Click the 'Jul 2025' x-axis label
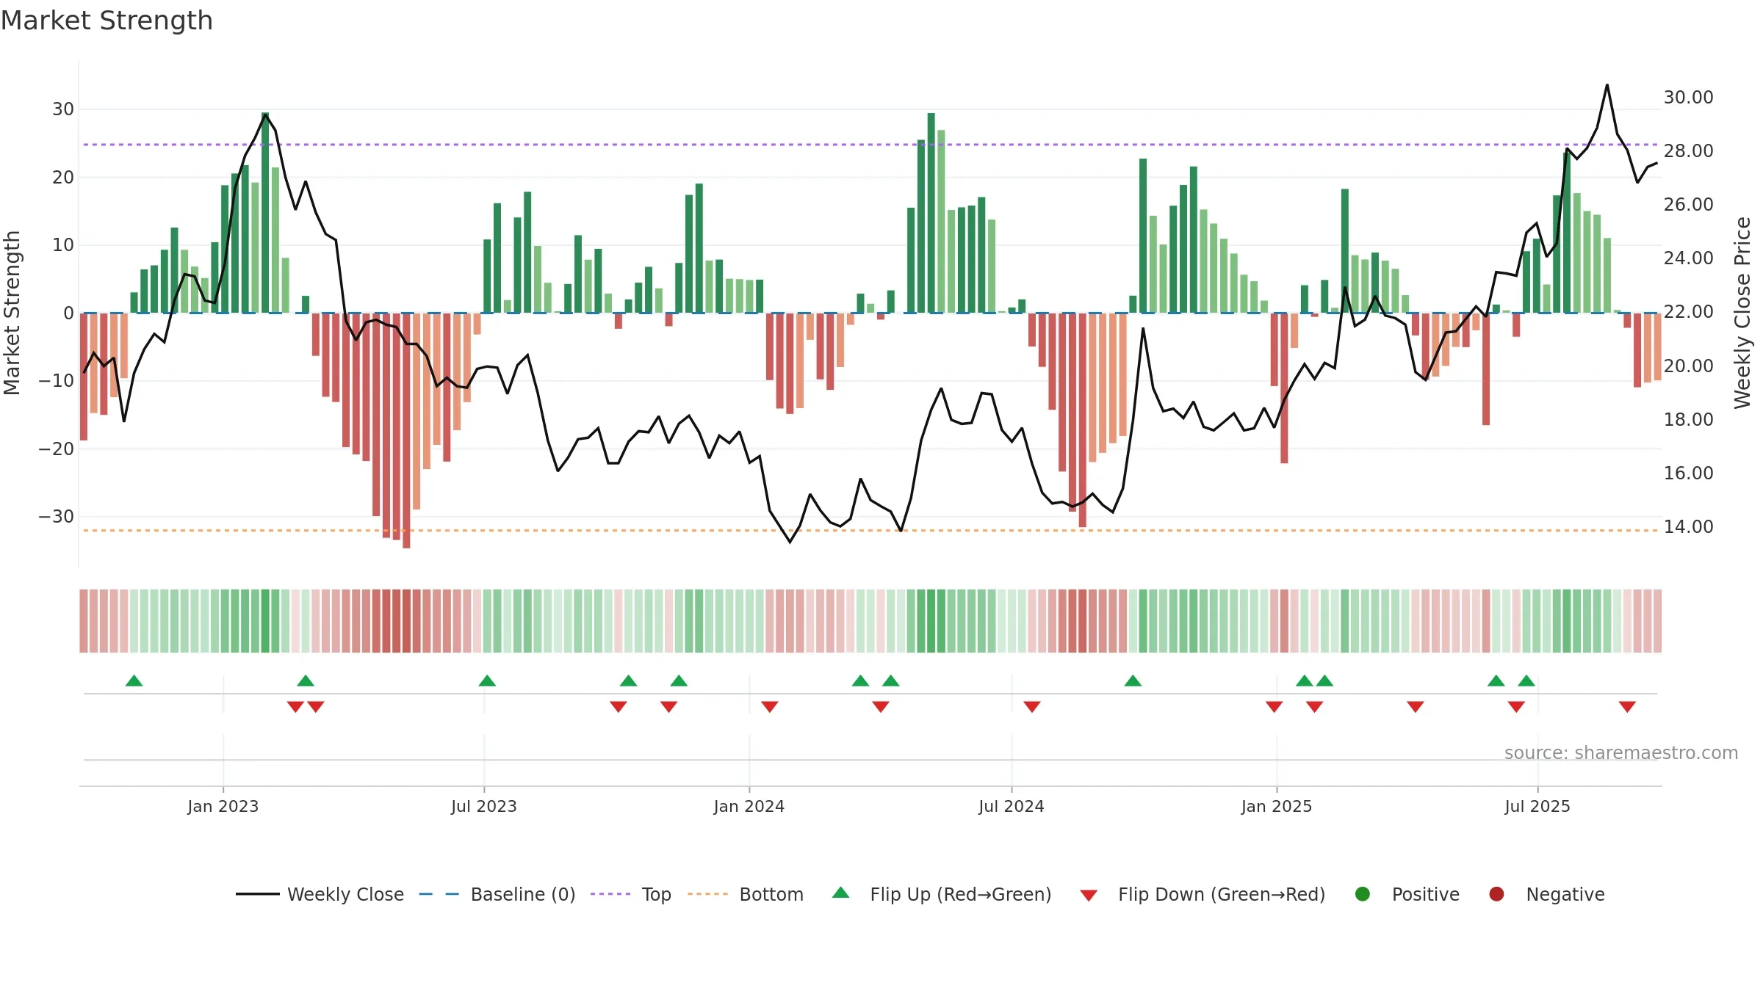Image resolution: width=1763 pixels, height=991 pixels. coord(1537,807)
